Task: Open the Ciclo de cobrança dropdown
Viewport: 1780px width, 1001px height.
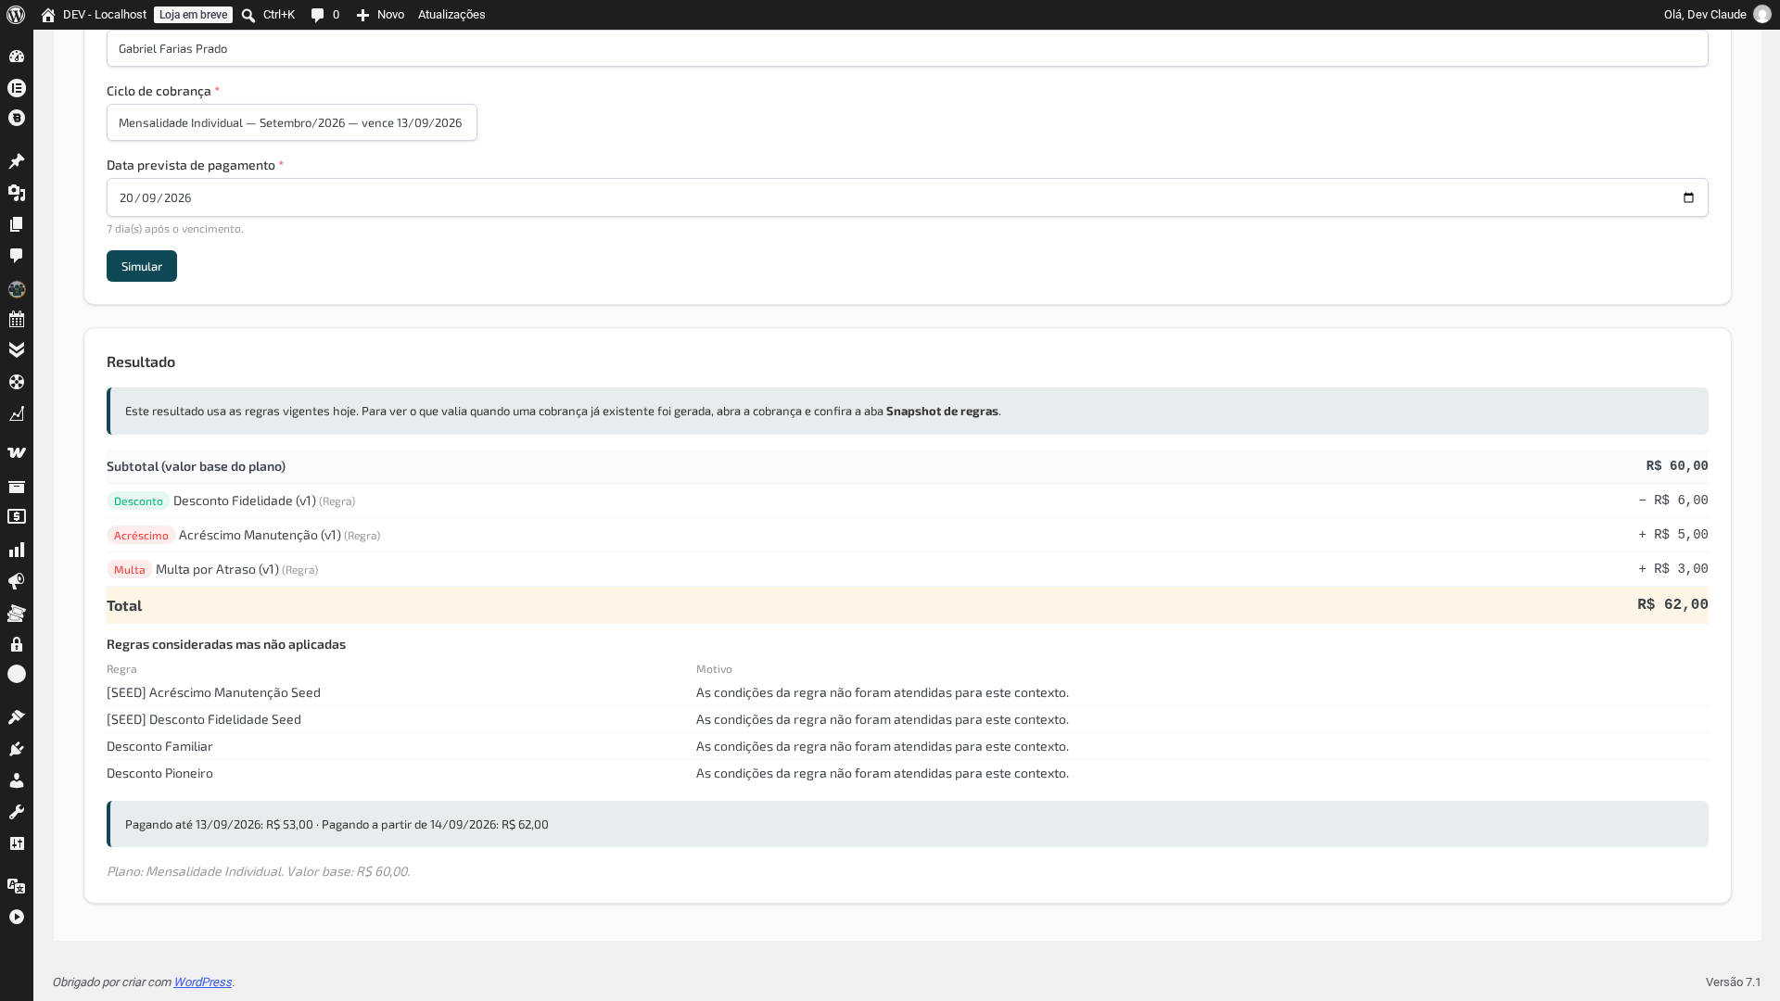Action: pos(292,122)
